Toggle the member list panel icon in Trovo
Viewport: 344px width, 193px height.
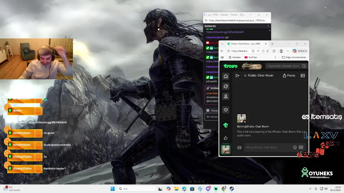click(x=303, y=76)
